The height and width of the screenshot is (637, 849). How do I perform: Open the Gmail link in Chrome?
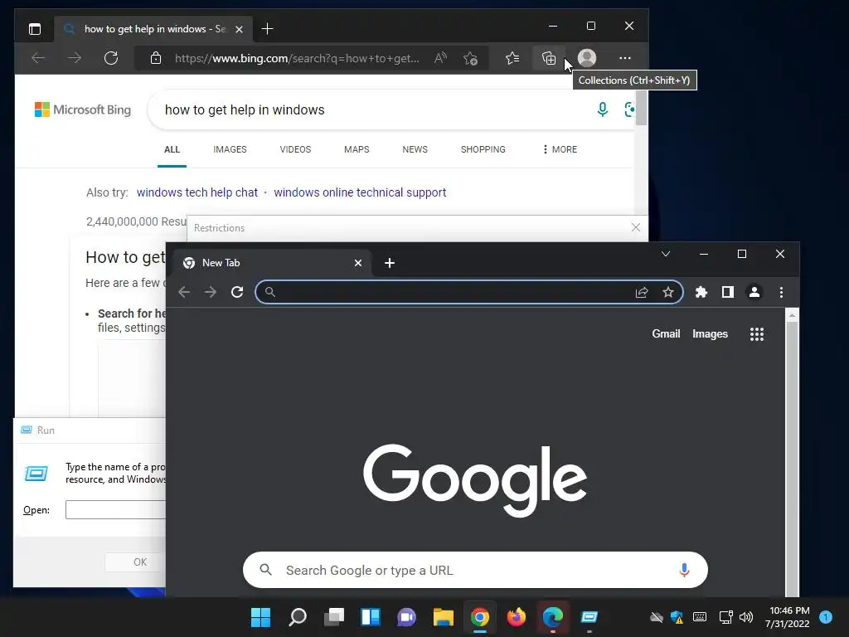tap(666, 333)
